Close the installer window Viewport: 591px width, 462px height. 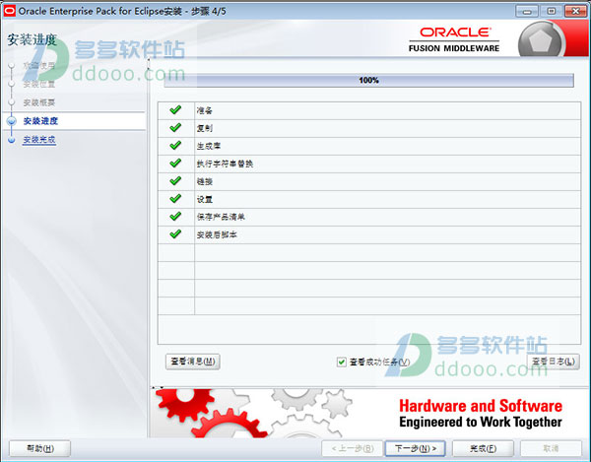(575, 11)
